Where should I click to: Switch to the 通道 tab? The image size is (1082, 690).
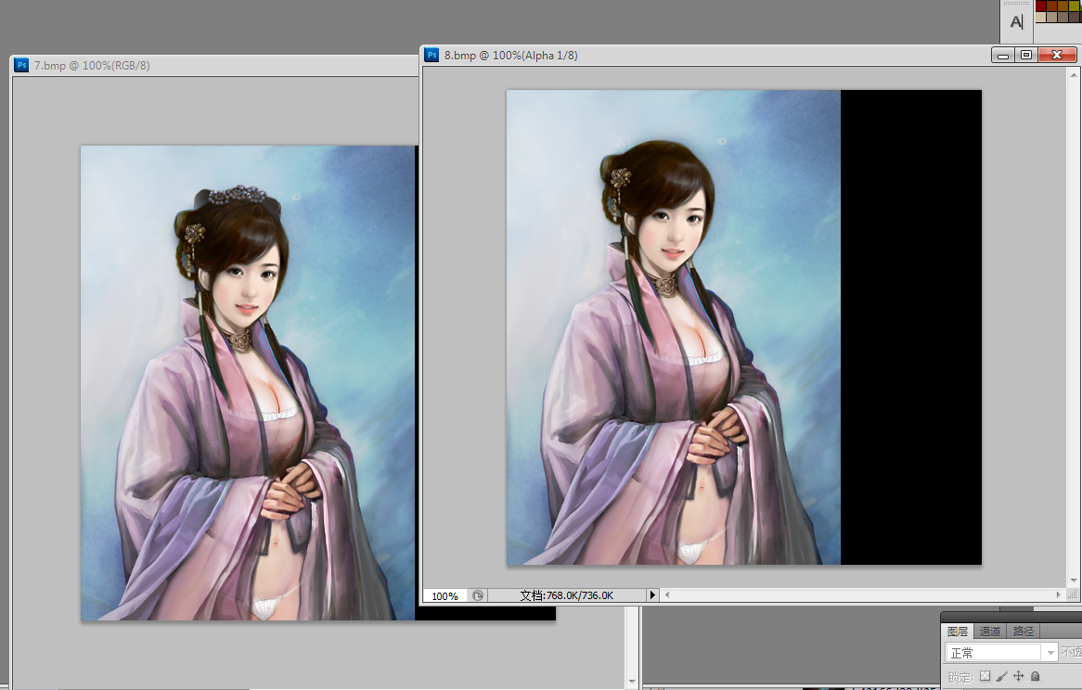(x=989, y=632)
